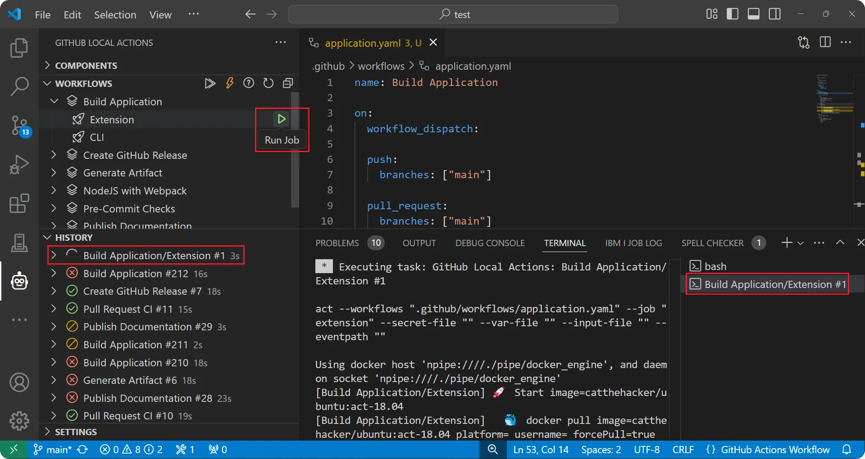Click errors and warnings count in status bar
The width and height of the screenshot is (865, 459).
click(131, 450)
